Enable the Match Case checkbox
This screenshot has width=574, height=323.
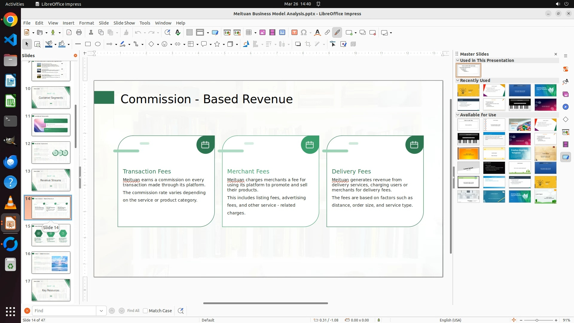point(145,311)
